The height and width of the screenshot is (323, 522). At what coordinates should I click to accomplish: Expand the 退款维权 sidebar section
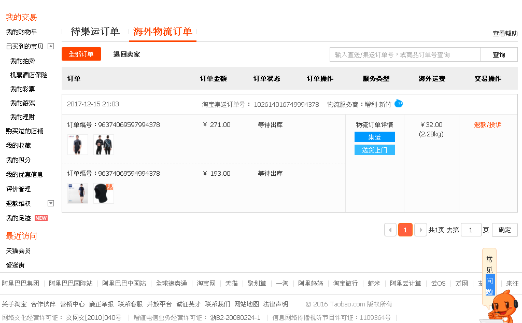(x=51, y=203)
